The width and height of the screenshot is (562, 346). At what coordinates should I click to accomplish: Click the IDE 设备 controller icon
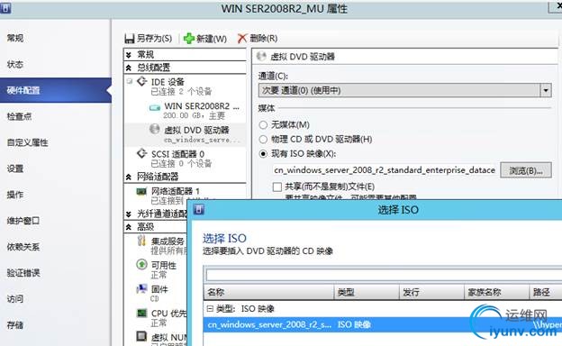(x=142, y=81)
